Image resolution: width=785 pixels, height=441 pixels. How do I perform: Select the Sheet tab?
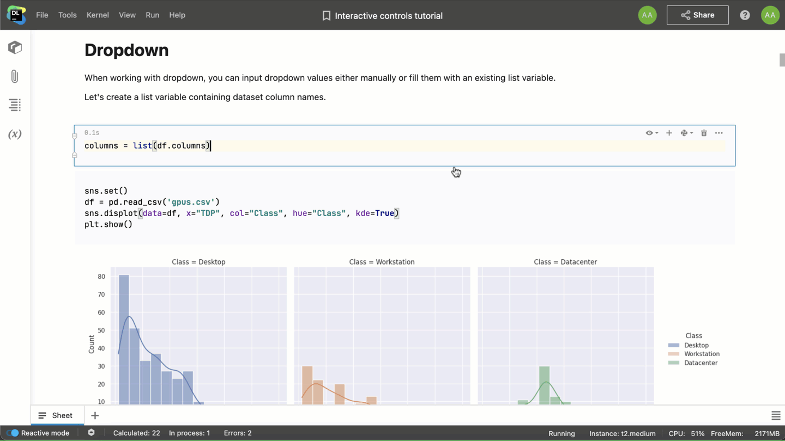(x=57, y=415)
